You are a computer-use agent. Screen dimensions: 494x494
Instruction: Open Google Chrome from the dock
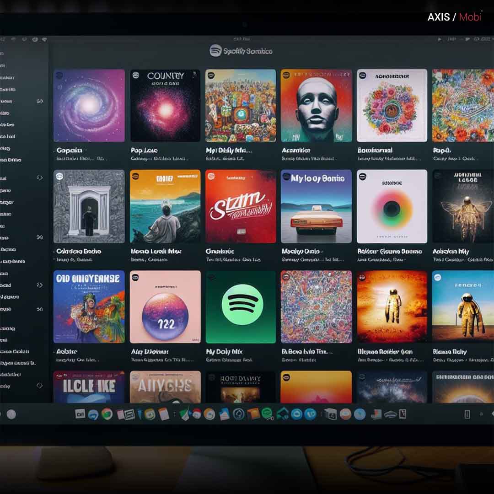pos(107,414)
